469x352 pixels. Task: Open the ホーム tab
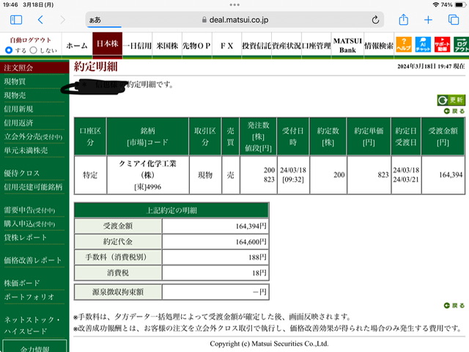pos(77,45)
